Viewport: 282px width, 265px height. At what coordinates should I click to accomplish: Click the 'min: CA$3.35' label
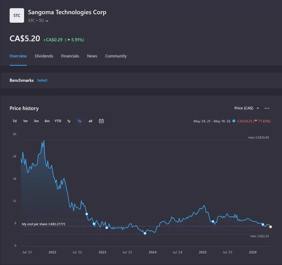pos(260,236)
